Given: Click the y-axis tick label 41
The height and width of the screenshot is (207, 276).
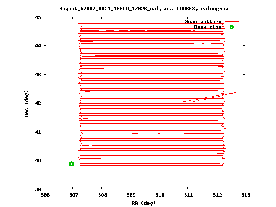Looking at the screenshot, I should [38, 132].
